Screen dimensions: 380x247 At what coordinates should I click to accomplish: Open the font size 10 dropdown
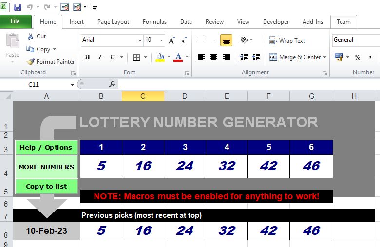pyautogui.click(x=161, y=40)
